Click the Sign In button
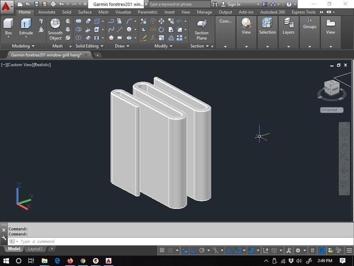 pos(234,4)
